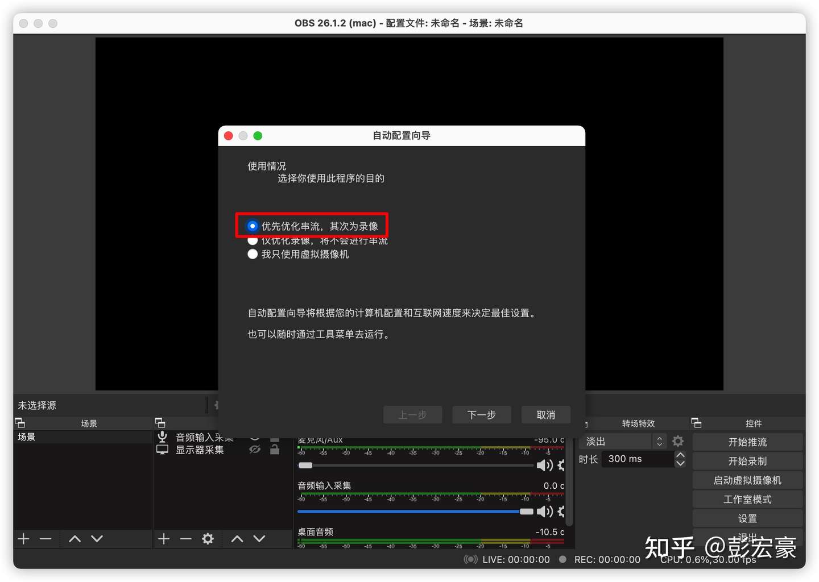Increase duration with the 时长 up arrow

[x=680, y=455]
